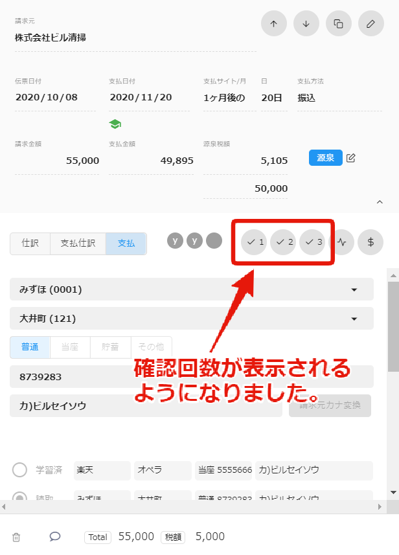This screenshot has height=555, width=399.
Task: Click the 楽天 bank cell
Action: (x=102, y=470)
